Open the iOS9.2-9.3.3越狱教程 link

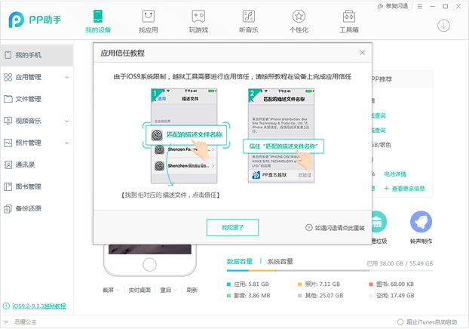39,306
